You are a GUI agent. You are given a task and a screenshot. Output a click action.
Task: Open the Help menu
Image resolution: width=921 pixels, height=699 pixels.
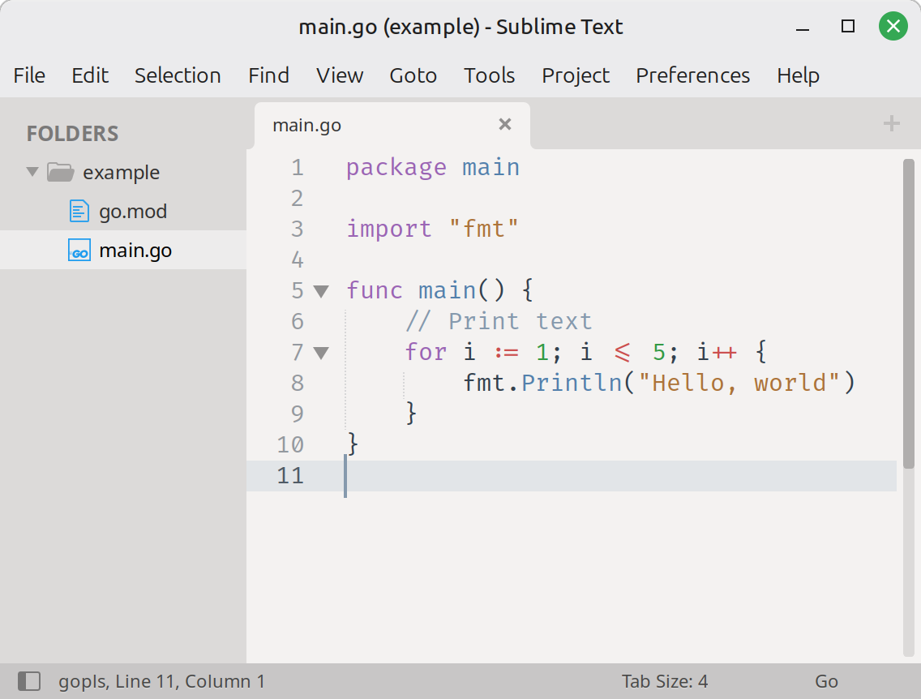pos(798,75)
